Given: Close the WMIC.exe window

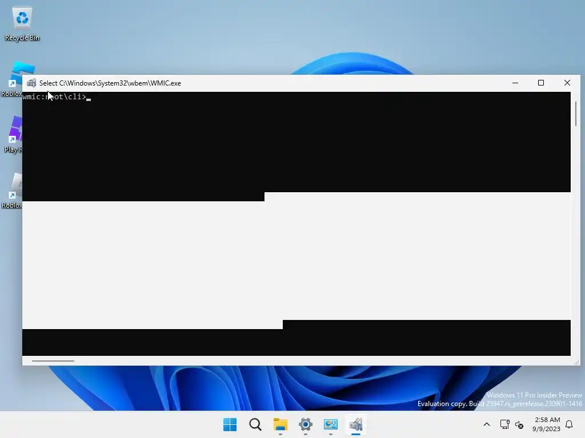Looking at the screenshot, I should click(x=567, y=83).
